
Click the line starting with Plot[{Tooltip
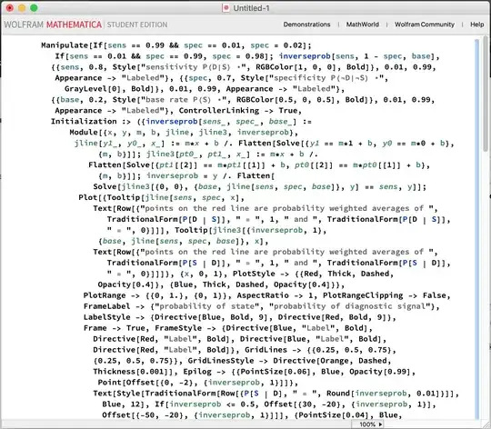(x=161, y=198)
